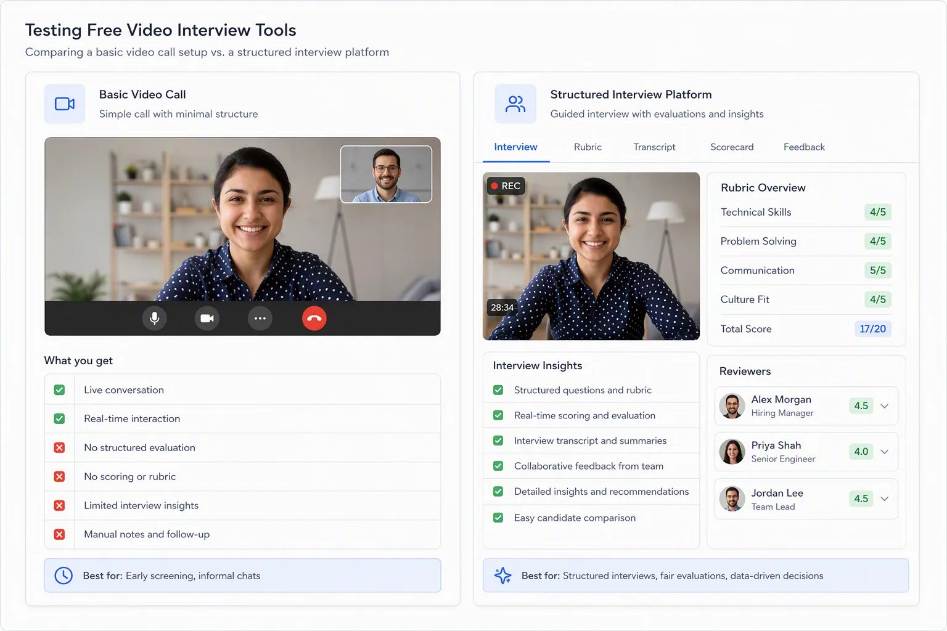Viewport: 947px width, 631px height.
Task: Click red X beside No structured evaluation
Action: click(x=59, y=447)
